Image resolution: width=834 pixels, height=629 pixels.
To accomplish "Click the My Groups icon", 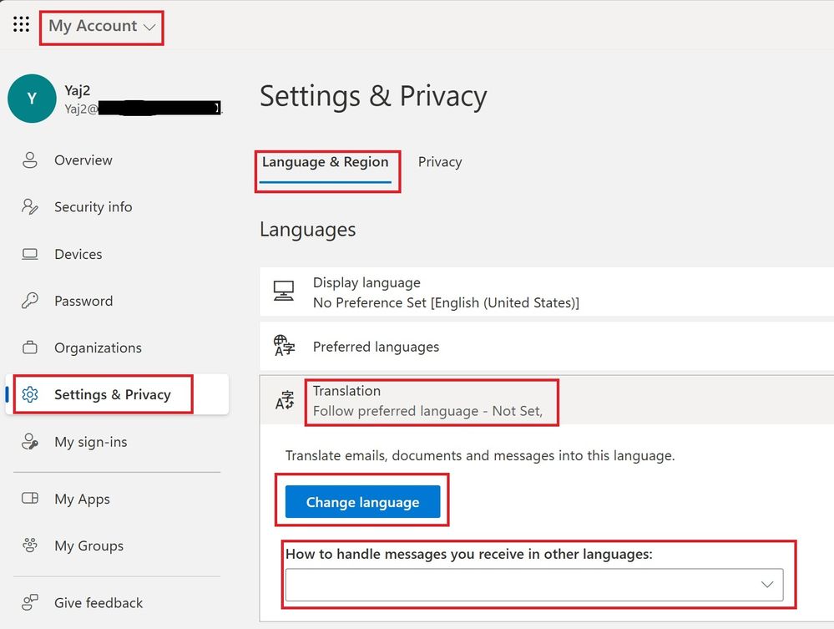I will coord(30,545).
